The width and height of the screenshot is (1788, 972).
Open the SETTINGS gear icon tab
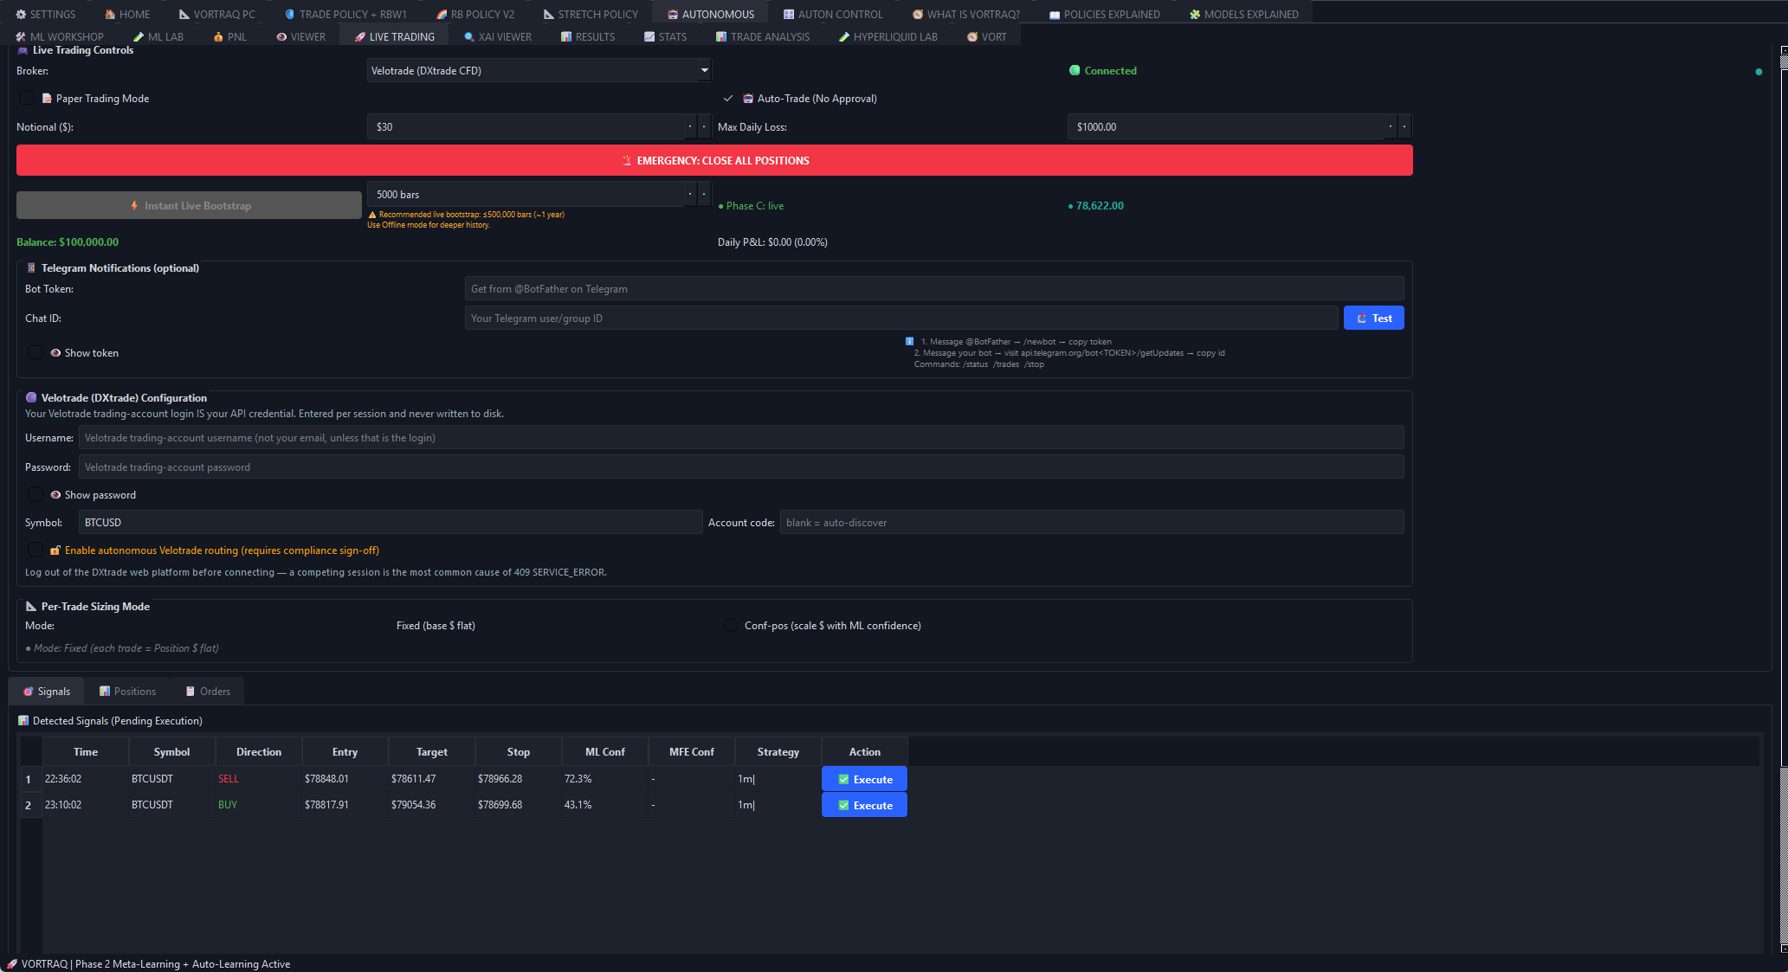21,15
